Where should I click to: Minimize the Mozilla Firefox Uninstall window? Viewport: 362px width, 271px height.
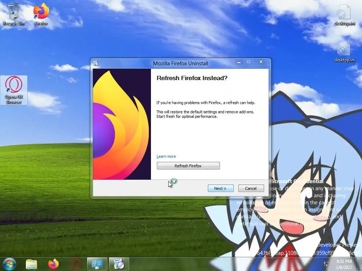[x=239, y=62]
